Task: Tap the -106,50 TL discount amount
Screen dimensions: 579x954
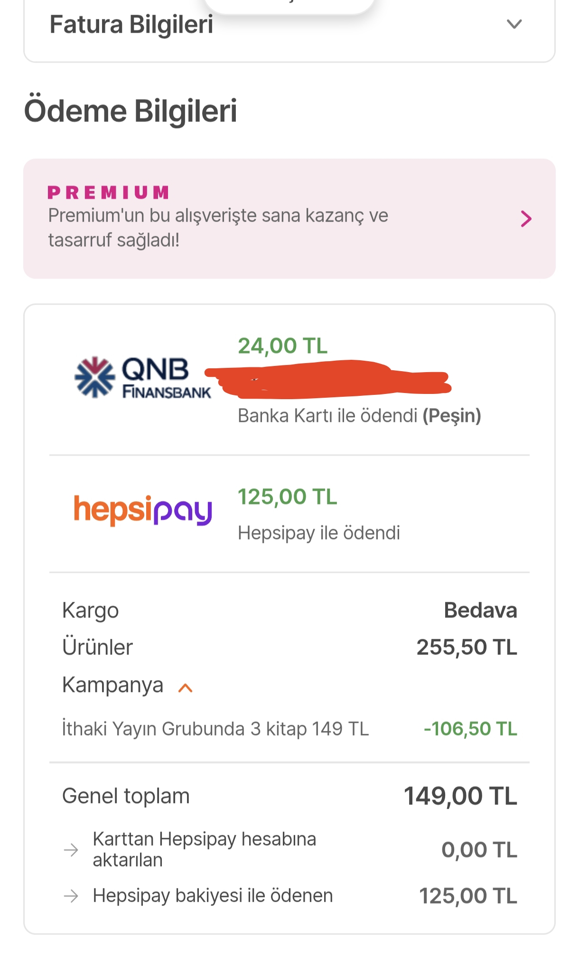Action: coord(470,729)
